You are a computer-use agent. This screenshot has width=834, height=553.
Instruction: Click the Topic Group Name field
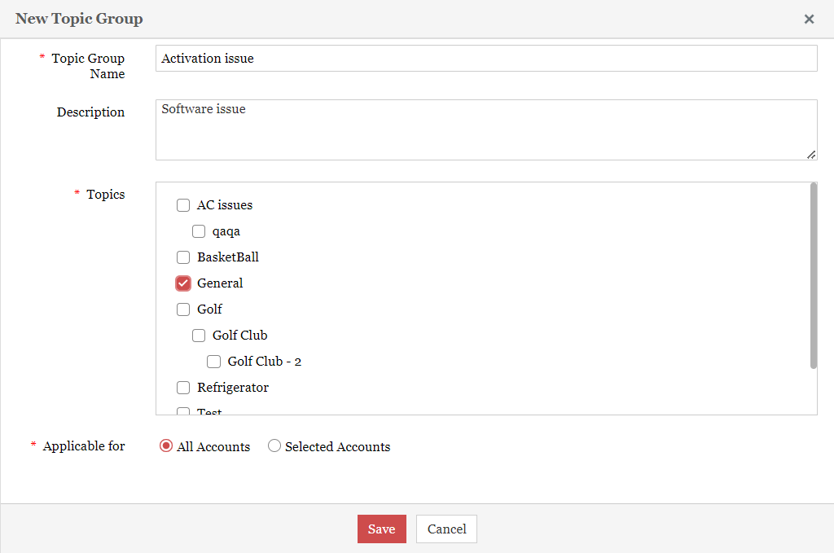(485, 59)
